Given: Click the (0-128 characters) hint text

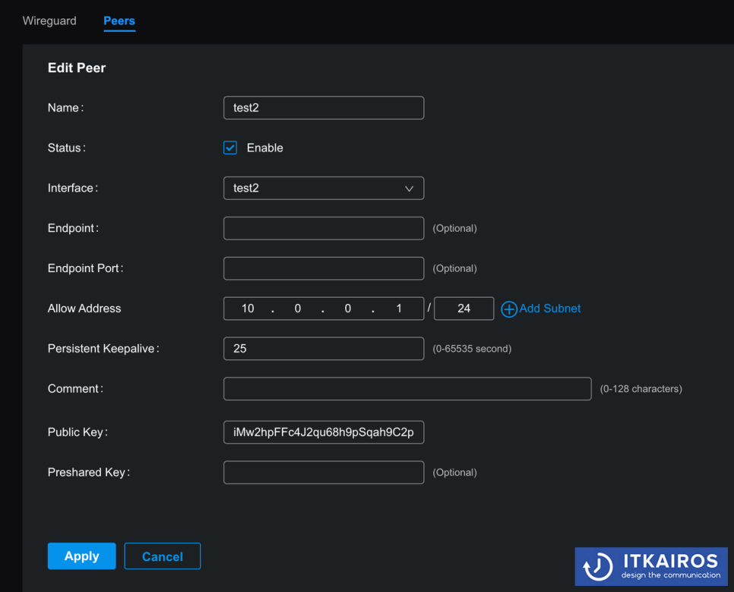Looking at the screenshot, I should 641,389.
